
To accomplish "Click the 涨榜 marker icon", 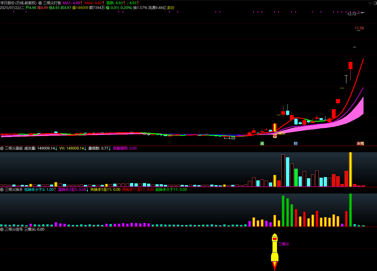I will (360, 144).
